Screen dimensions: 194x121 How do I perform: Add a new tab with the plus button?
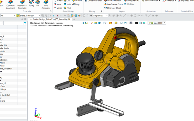(x=74, y=19)
